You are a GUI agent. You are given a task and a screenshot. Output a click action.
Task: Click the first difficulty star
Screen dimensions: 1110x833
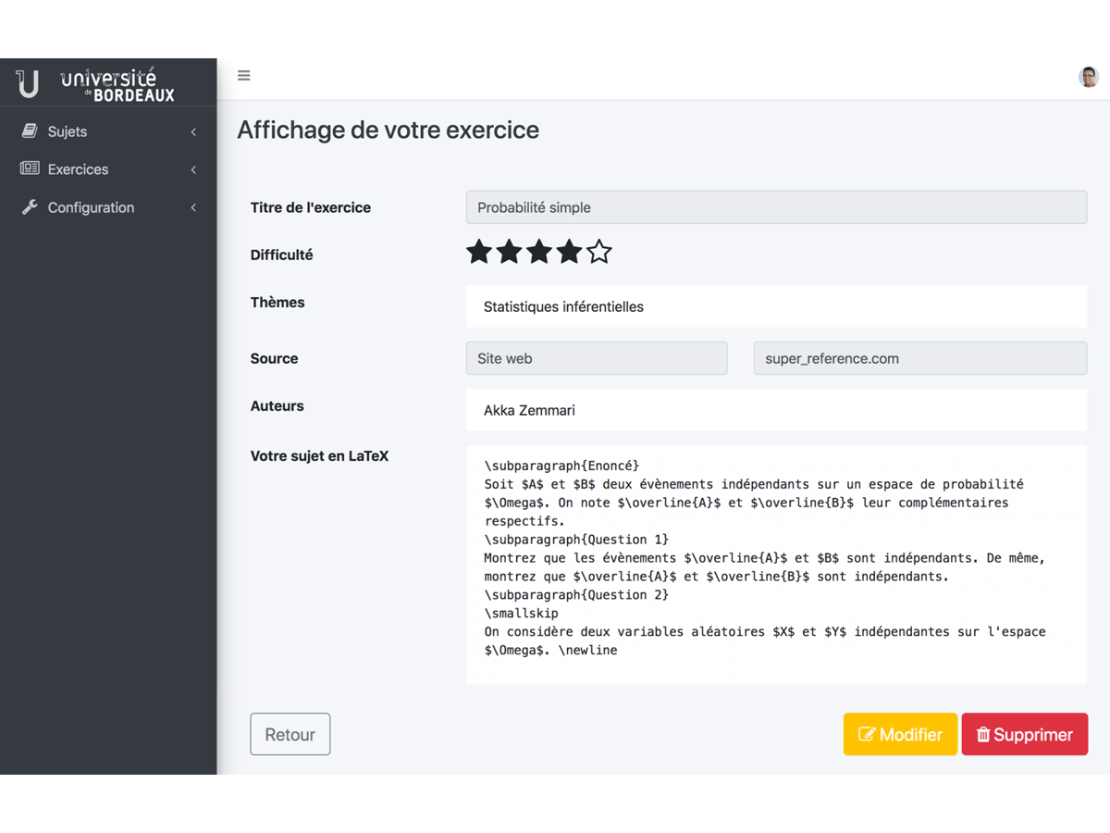point(479,251)
